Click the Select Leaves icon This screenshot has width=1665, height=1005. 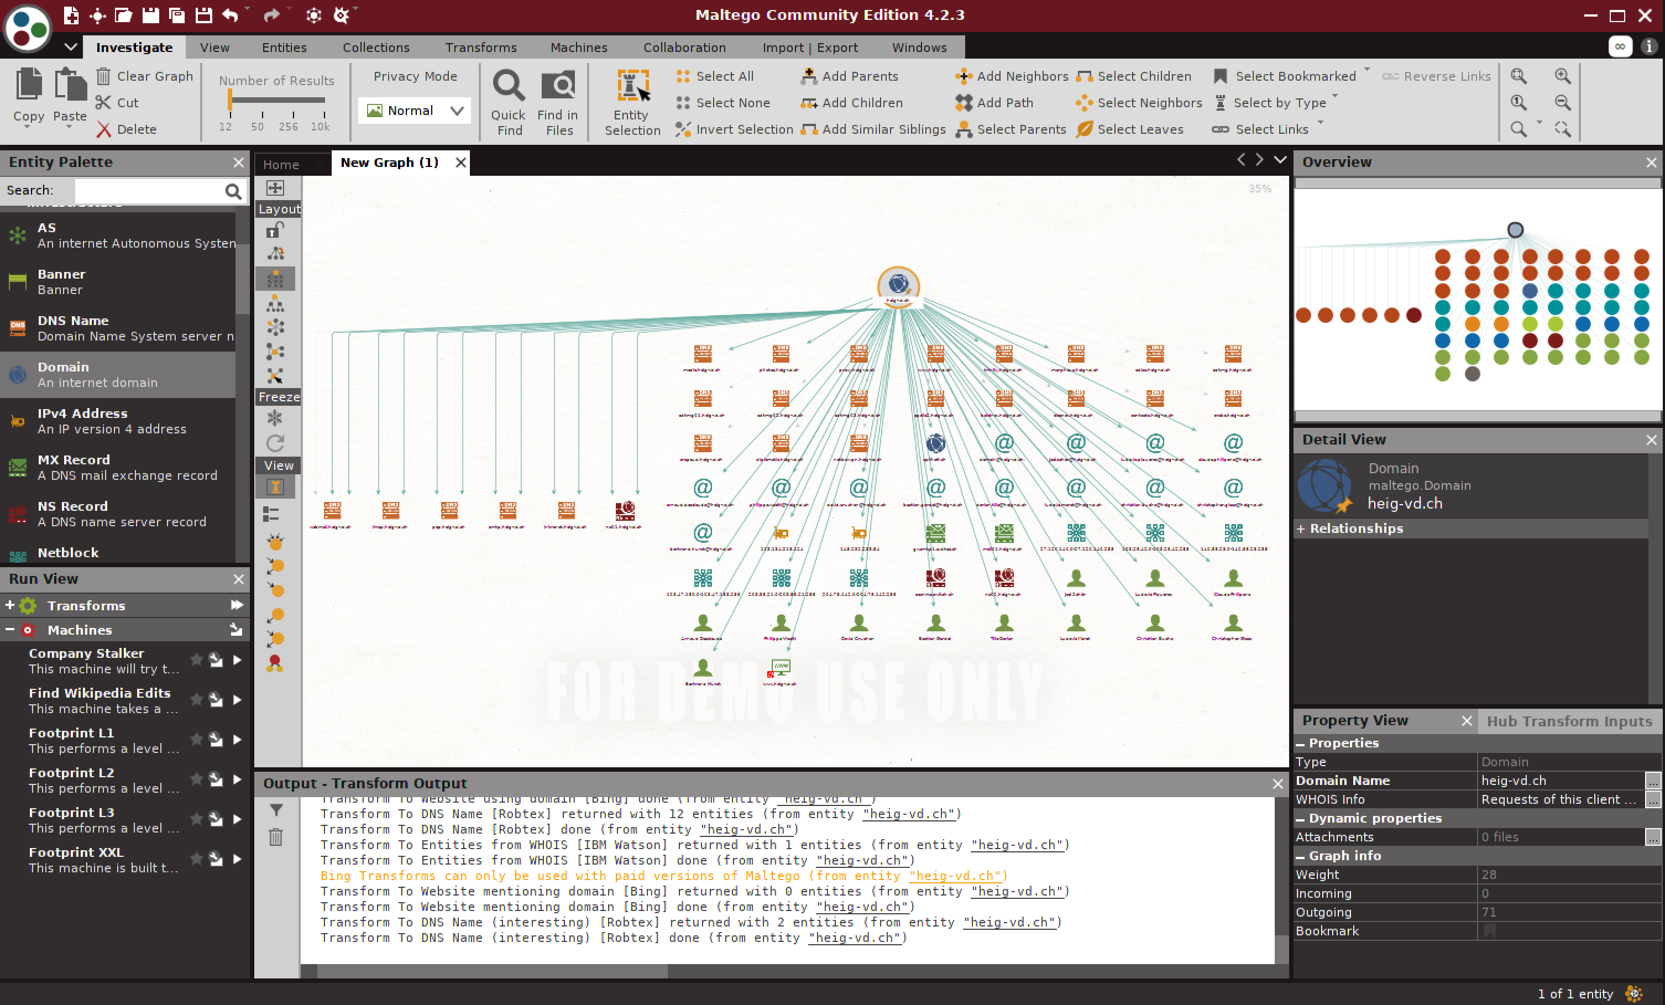pos(1082,128)
